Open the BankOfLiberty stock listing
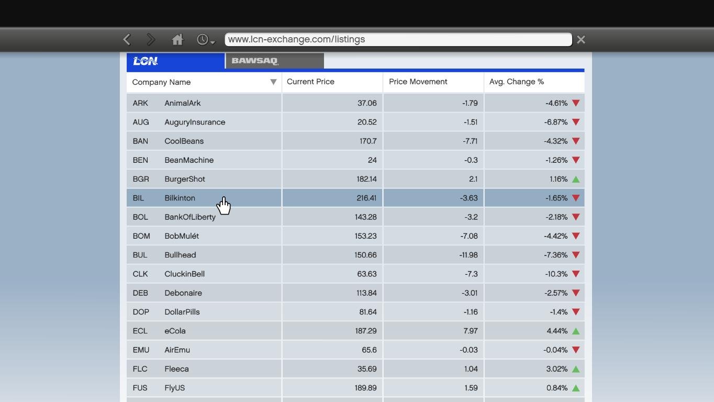Screen dimensions: 714x402 355,217
